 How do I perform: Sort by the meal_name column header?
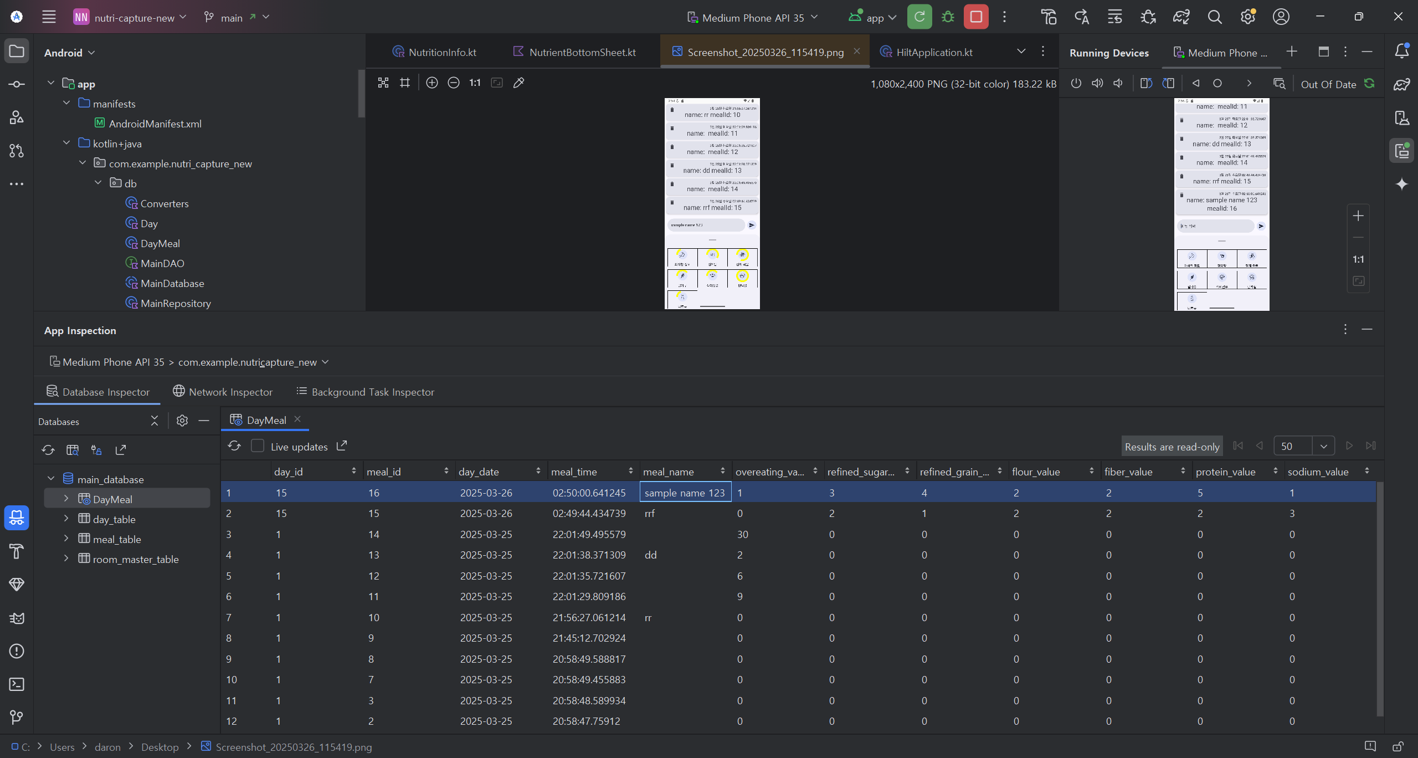click(x=686, y=472)
